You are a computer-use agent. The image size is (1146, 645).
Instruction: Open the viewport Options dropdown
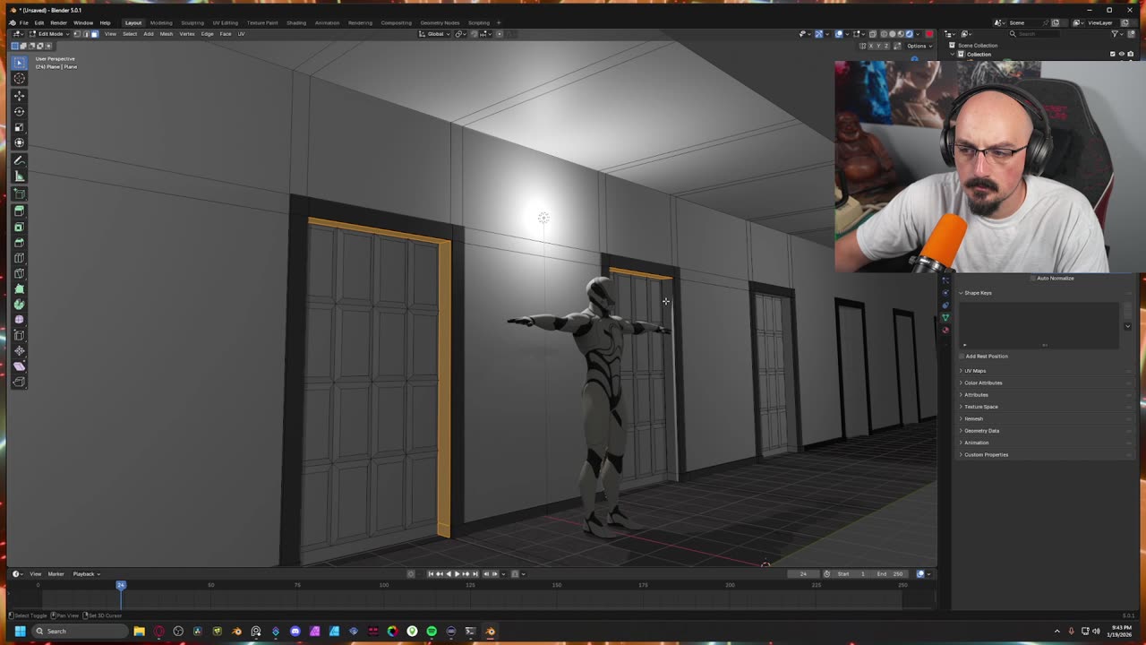click(919, 46)
